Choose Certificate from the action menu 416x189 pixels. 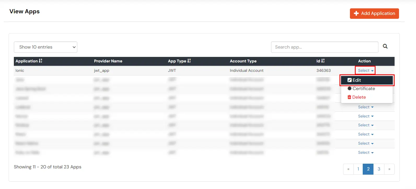(x=364, y=88)
